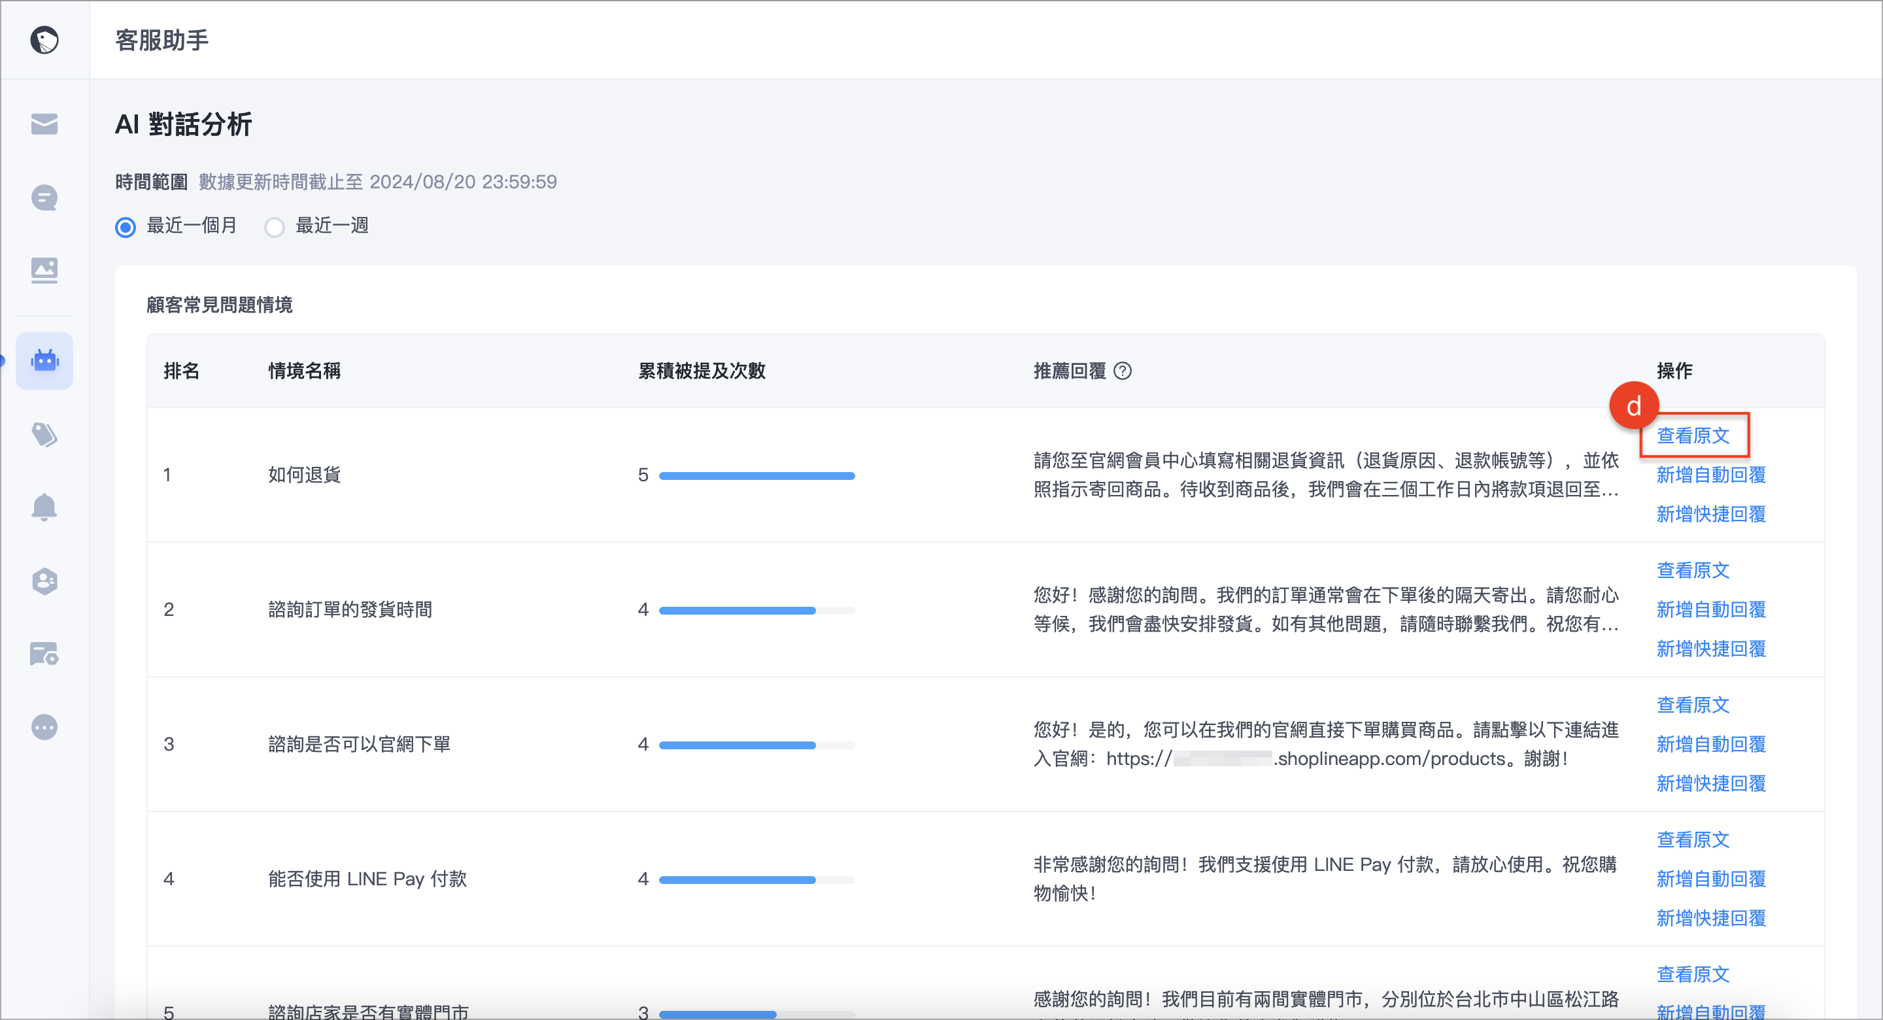Click the 累積被提及次數 column header
Viewport: 1883px width, 1020px height.
pos(701,371)
